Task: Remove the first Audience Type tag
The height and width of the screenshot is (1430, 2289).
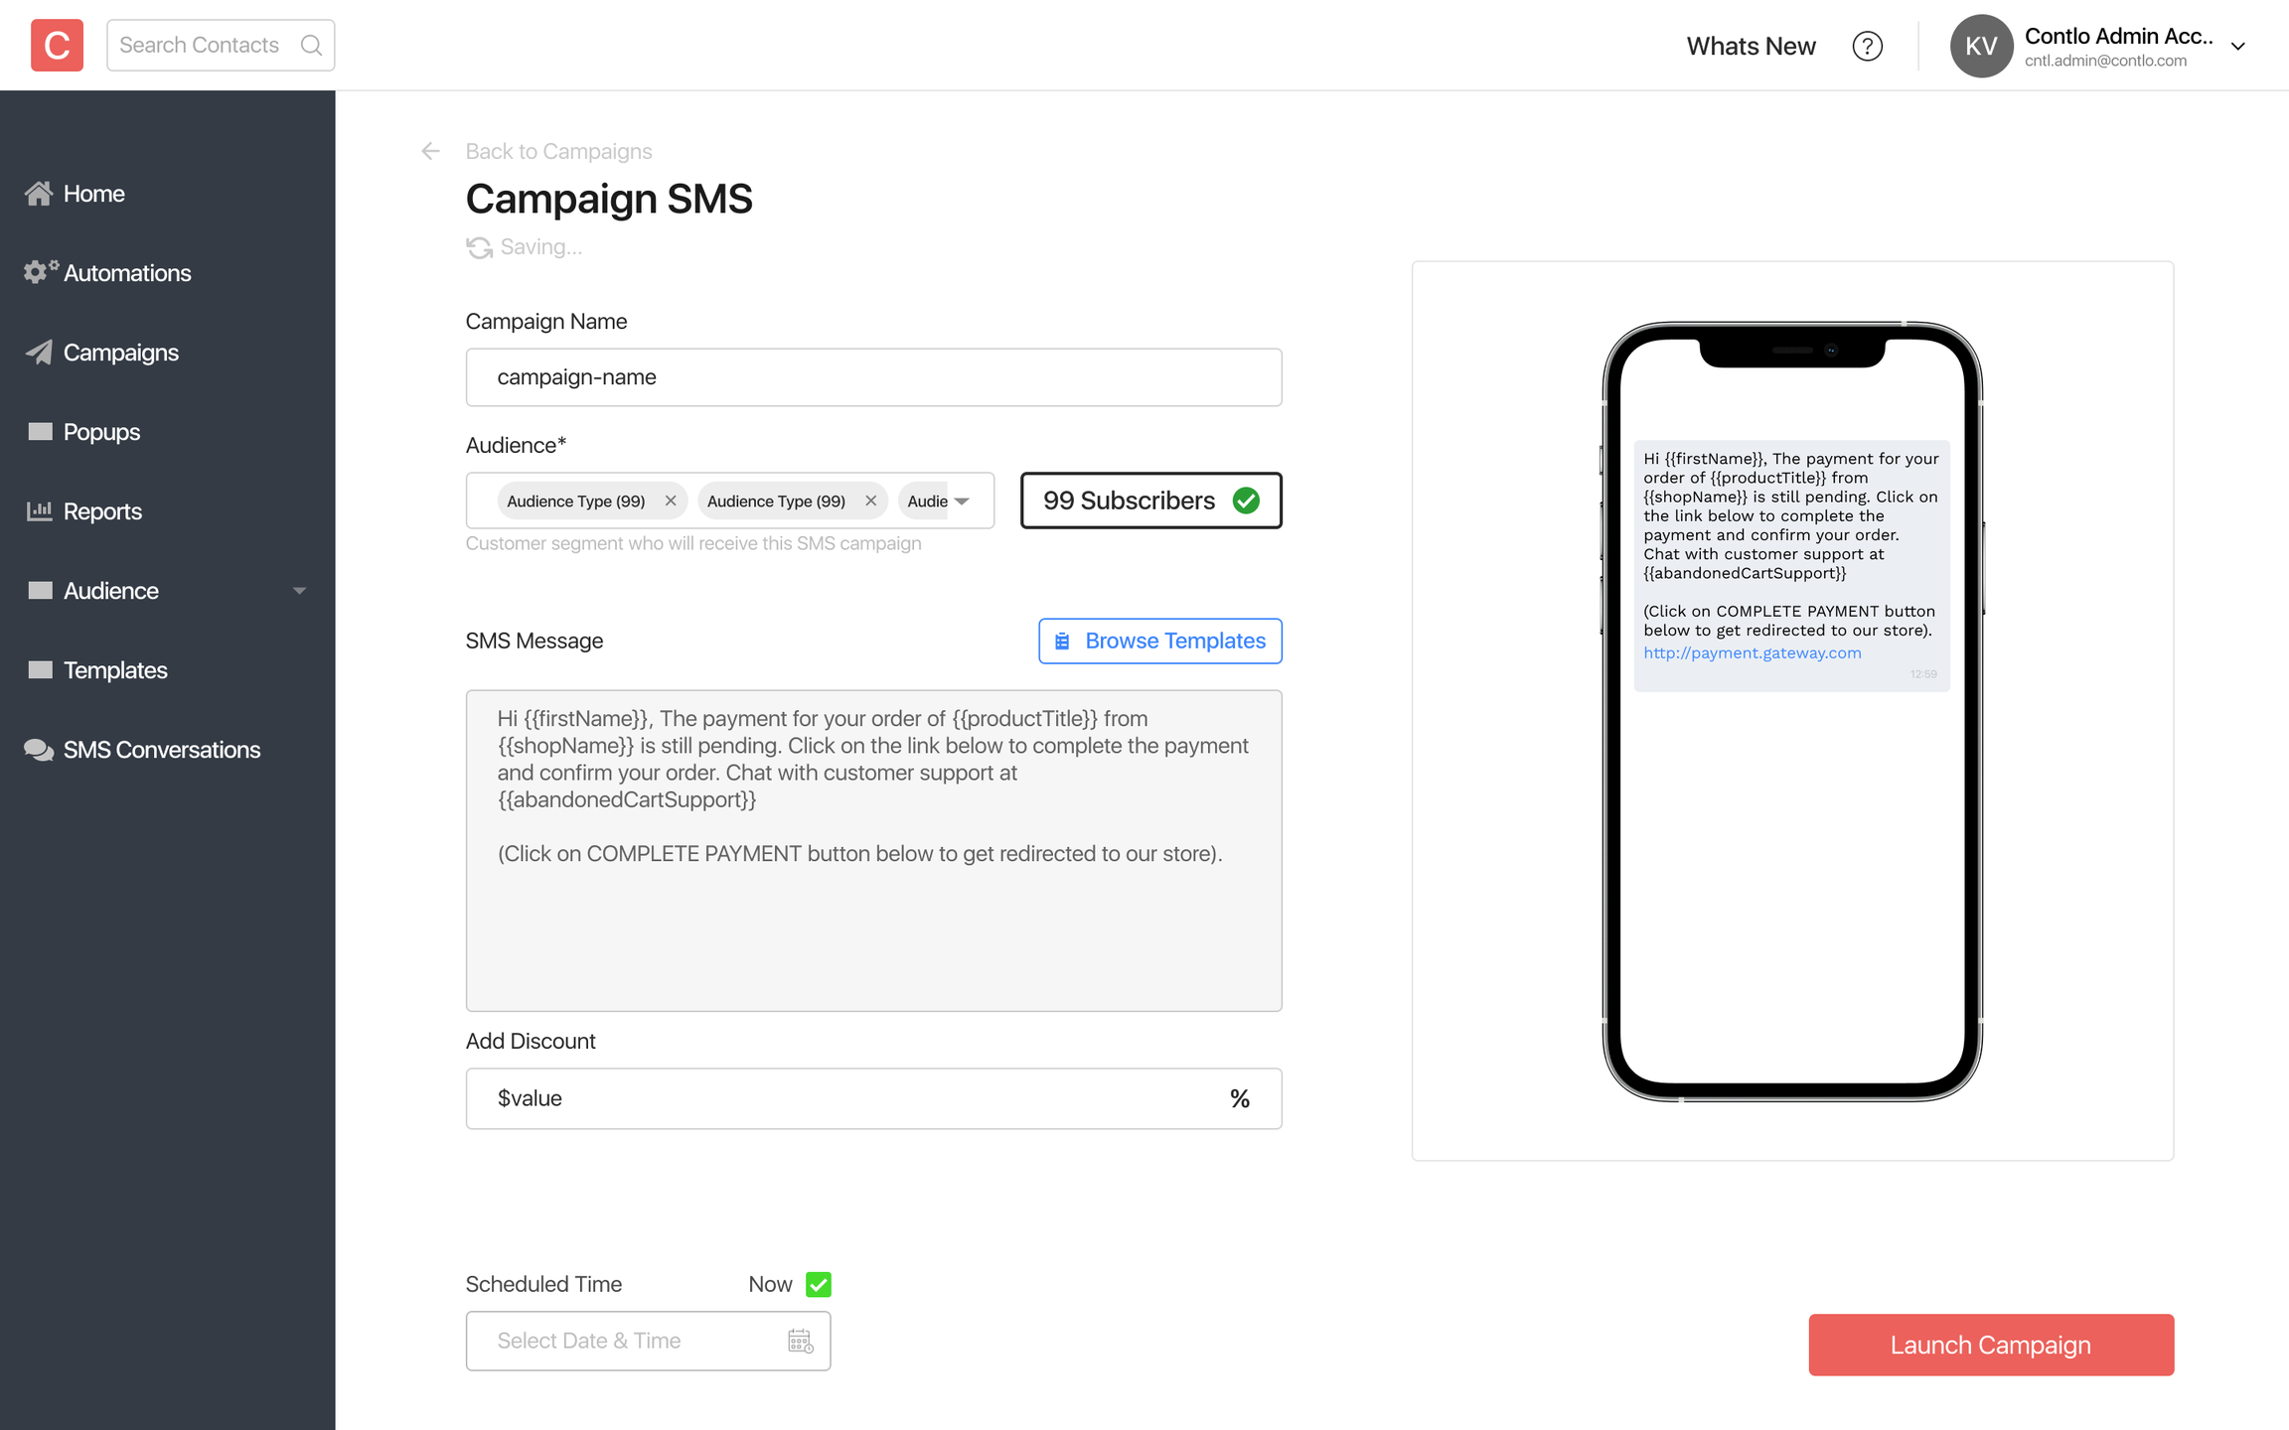Action: [671, 500]
